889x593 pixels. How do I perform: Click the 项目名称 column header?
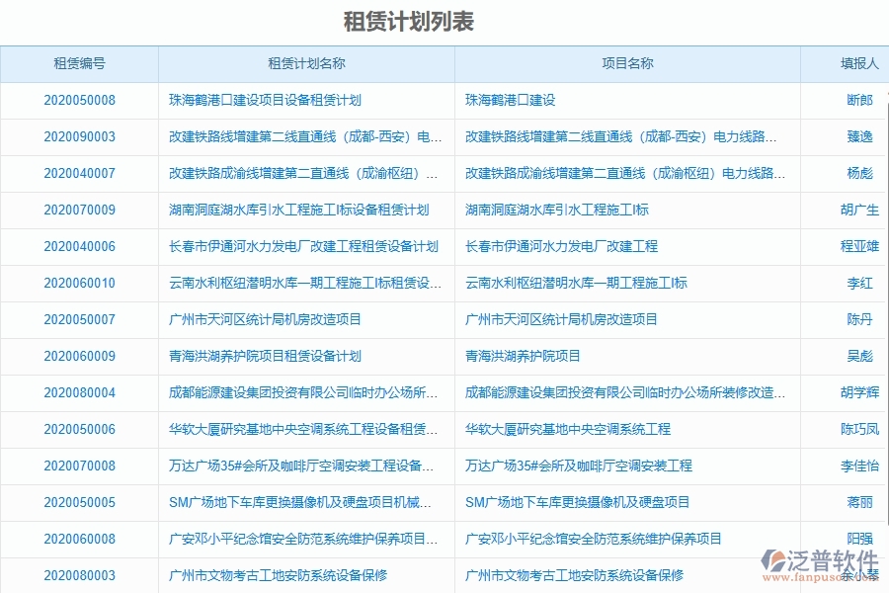[x=625, y=63]
